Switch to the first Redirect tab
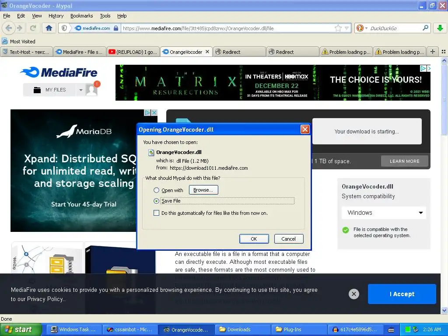Image resolution: width=448 pixels, height=336 pixels. (239, 52)
